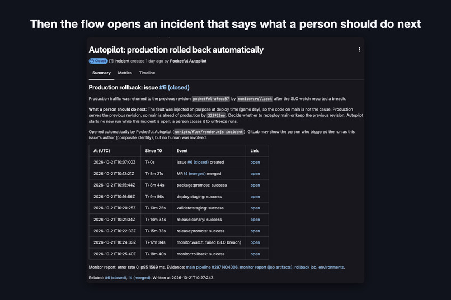Viewport: 451px width, 300px height.
Task: Click the incident type icon beside 'Incident created'
Action: point(111,61)
